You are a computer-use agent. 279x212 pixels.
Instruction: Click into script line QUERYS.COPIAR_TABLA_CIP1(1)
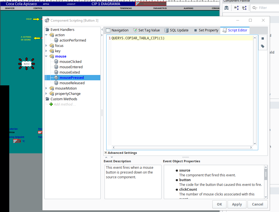[138, 38]
